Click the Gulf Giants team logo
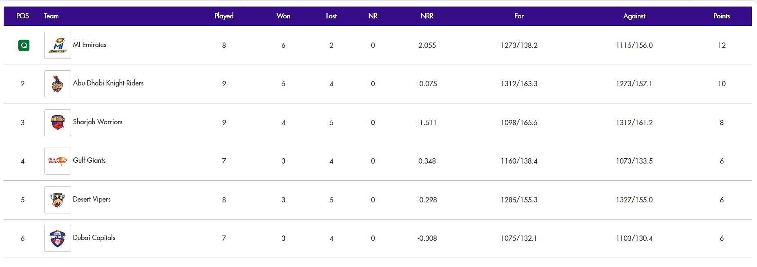 (x=58, y=161)
